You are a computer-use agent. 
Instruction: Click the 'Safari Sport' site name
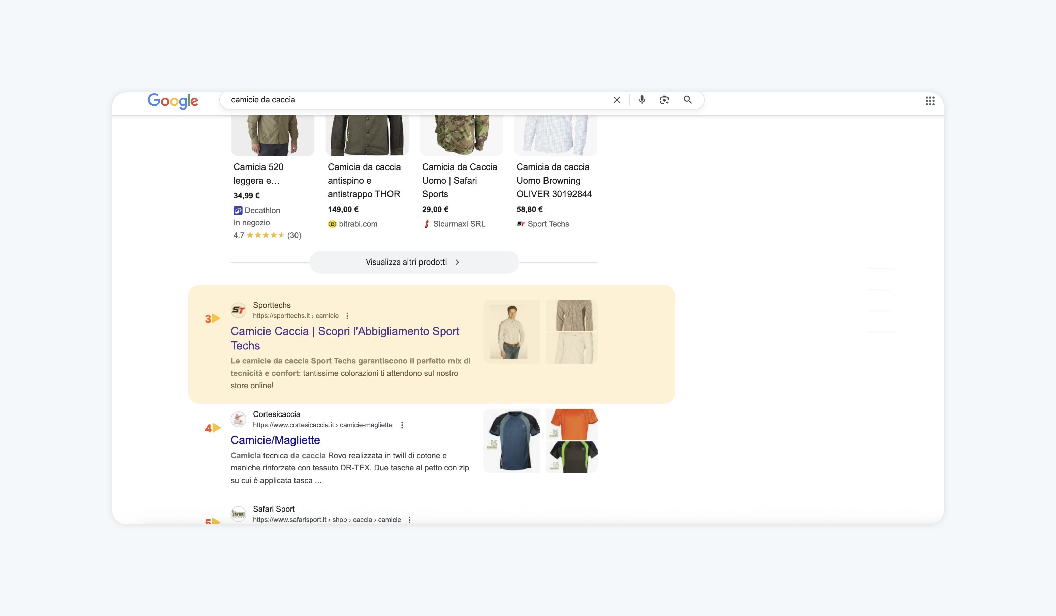pos(274,509)
